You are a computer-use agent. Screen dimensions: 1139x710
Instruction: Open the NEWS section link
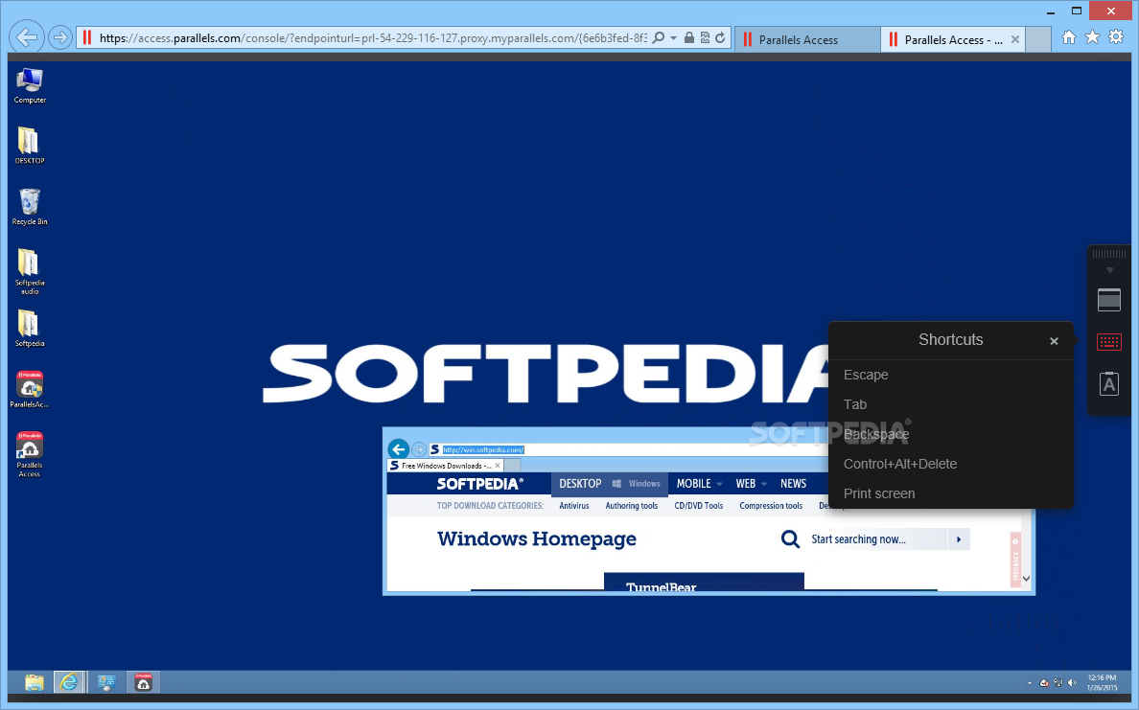click(793, 484)
